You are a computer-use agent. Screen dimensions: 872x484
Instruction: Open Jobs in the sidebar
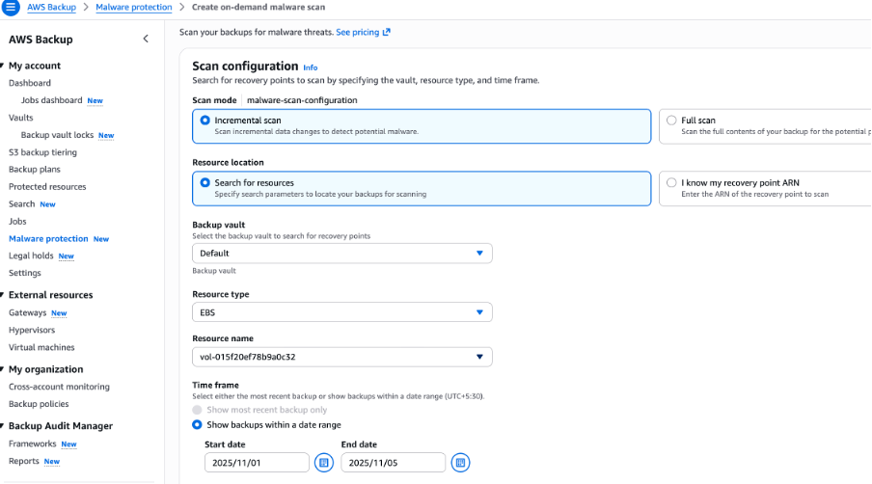click(17, 221)
